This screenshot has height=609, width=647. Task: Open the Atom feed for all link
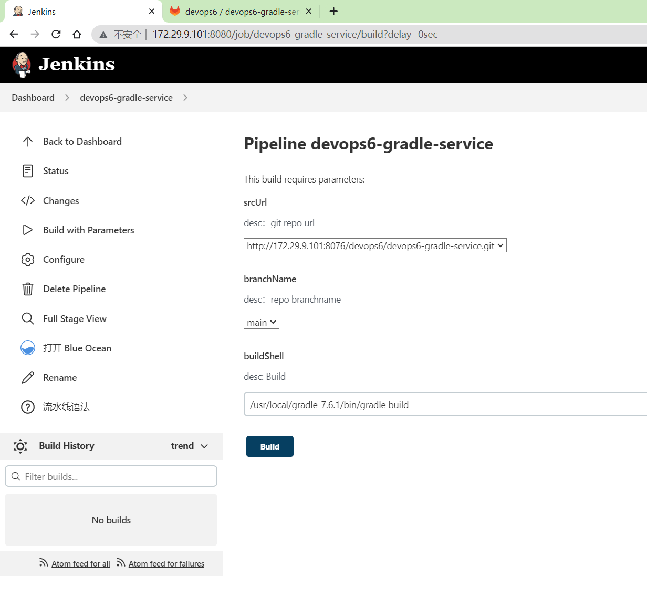81,564
